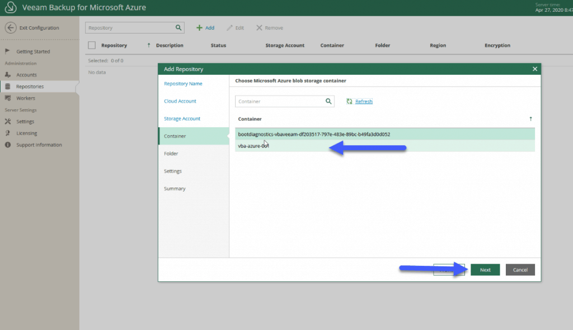Click the Add plus icon
This screenshot has height=330, width=573.
tap(199, 28)
